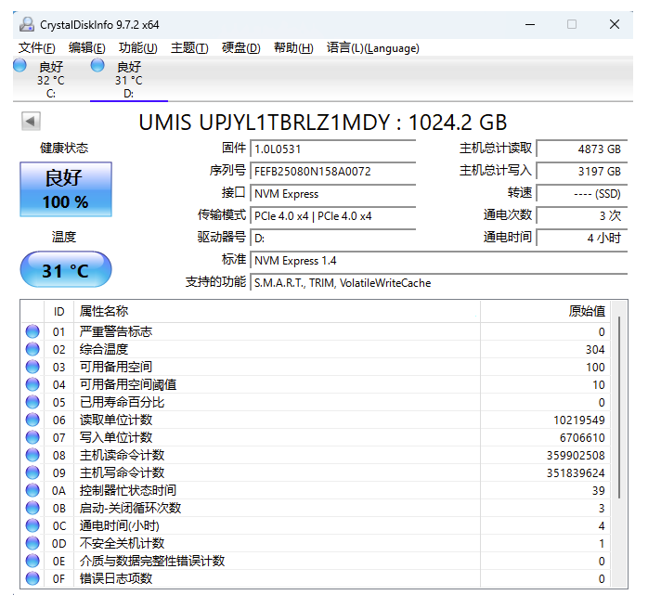This screenshot has height=608, width=648.
Task: Click status orb of attribute 0E 介质与数据完整性错误计数
Action: (x=32, y=561)
